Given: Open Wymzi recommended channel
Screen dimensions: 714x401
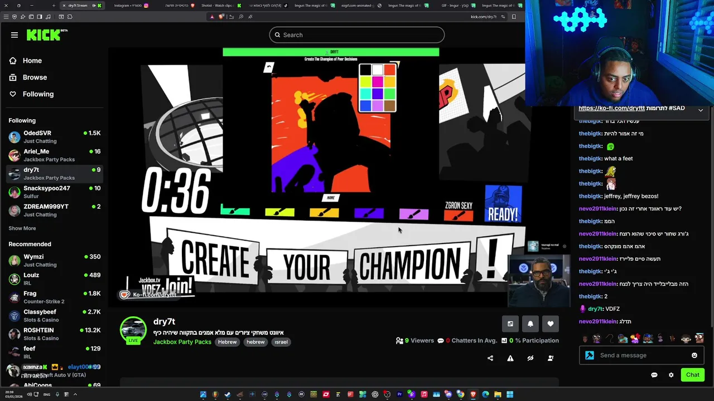Looking at the screenshot, I should click(54, 260).
